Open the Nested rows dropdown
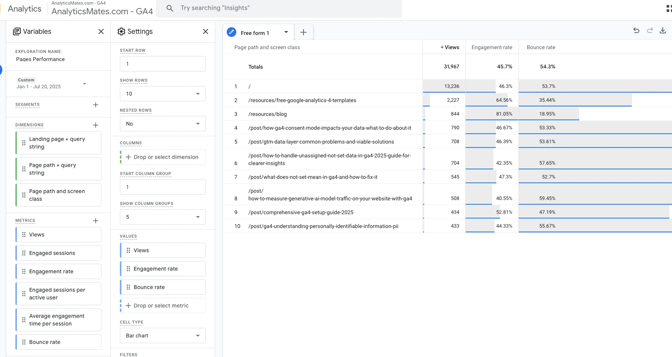Viewport: 672px width, 357px height. [163, 124]
